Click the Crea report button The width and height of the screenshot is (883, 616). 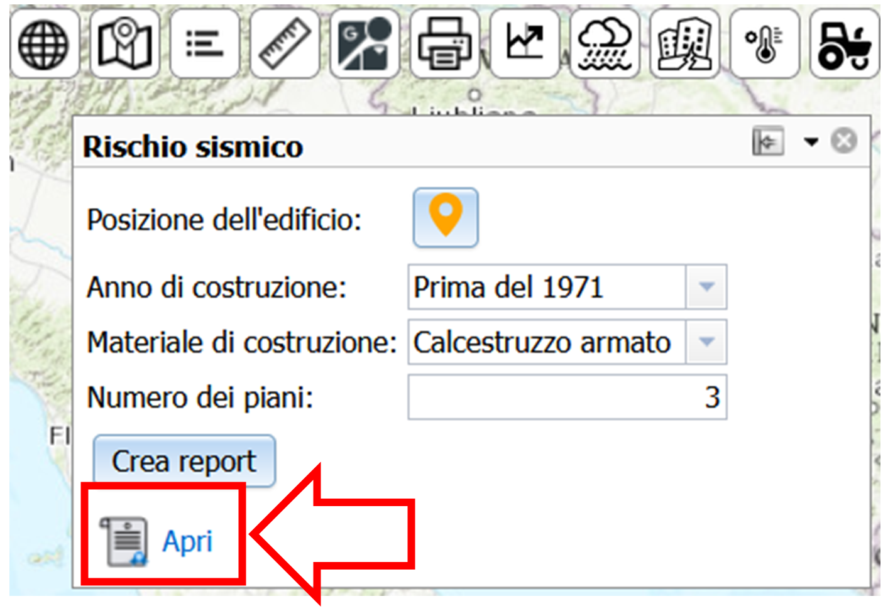pos(184,462)
